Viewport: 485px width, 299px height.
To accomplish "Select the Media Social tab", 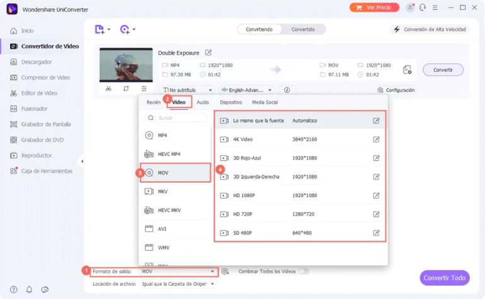I will pos(265,102).
